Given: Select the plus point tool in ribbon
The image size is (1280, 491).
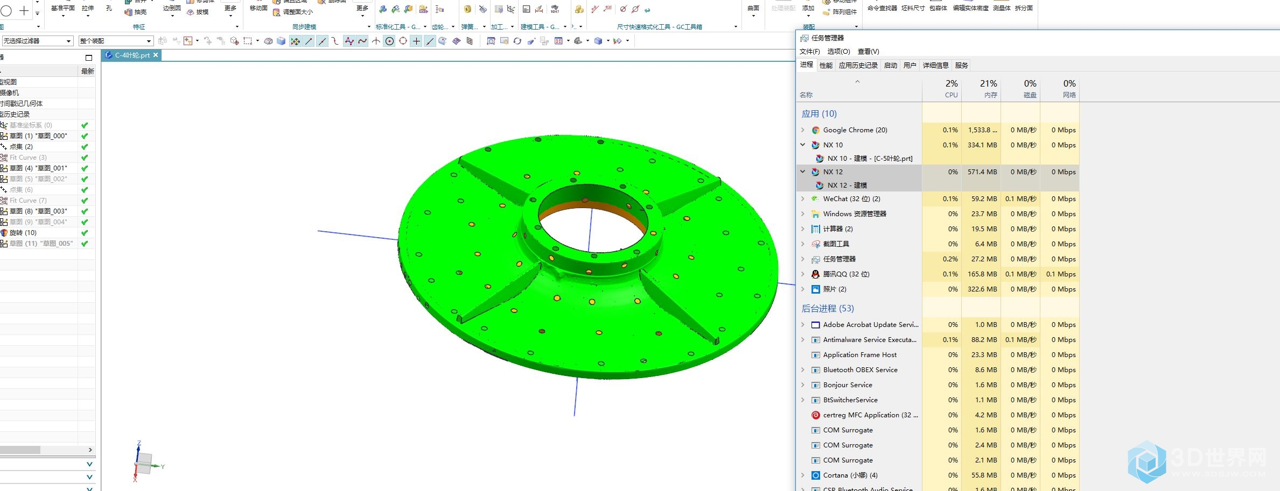Looking at the screenshot, I should tap(24, 11).
